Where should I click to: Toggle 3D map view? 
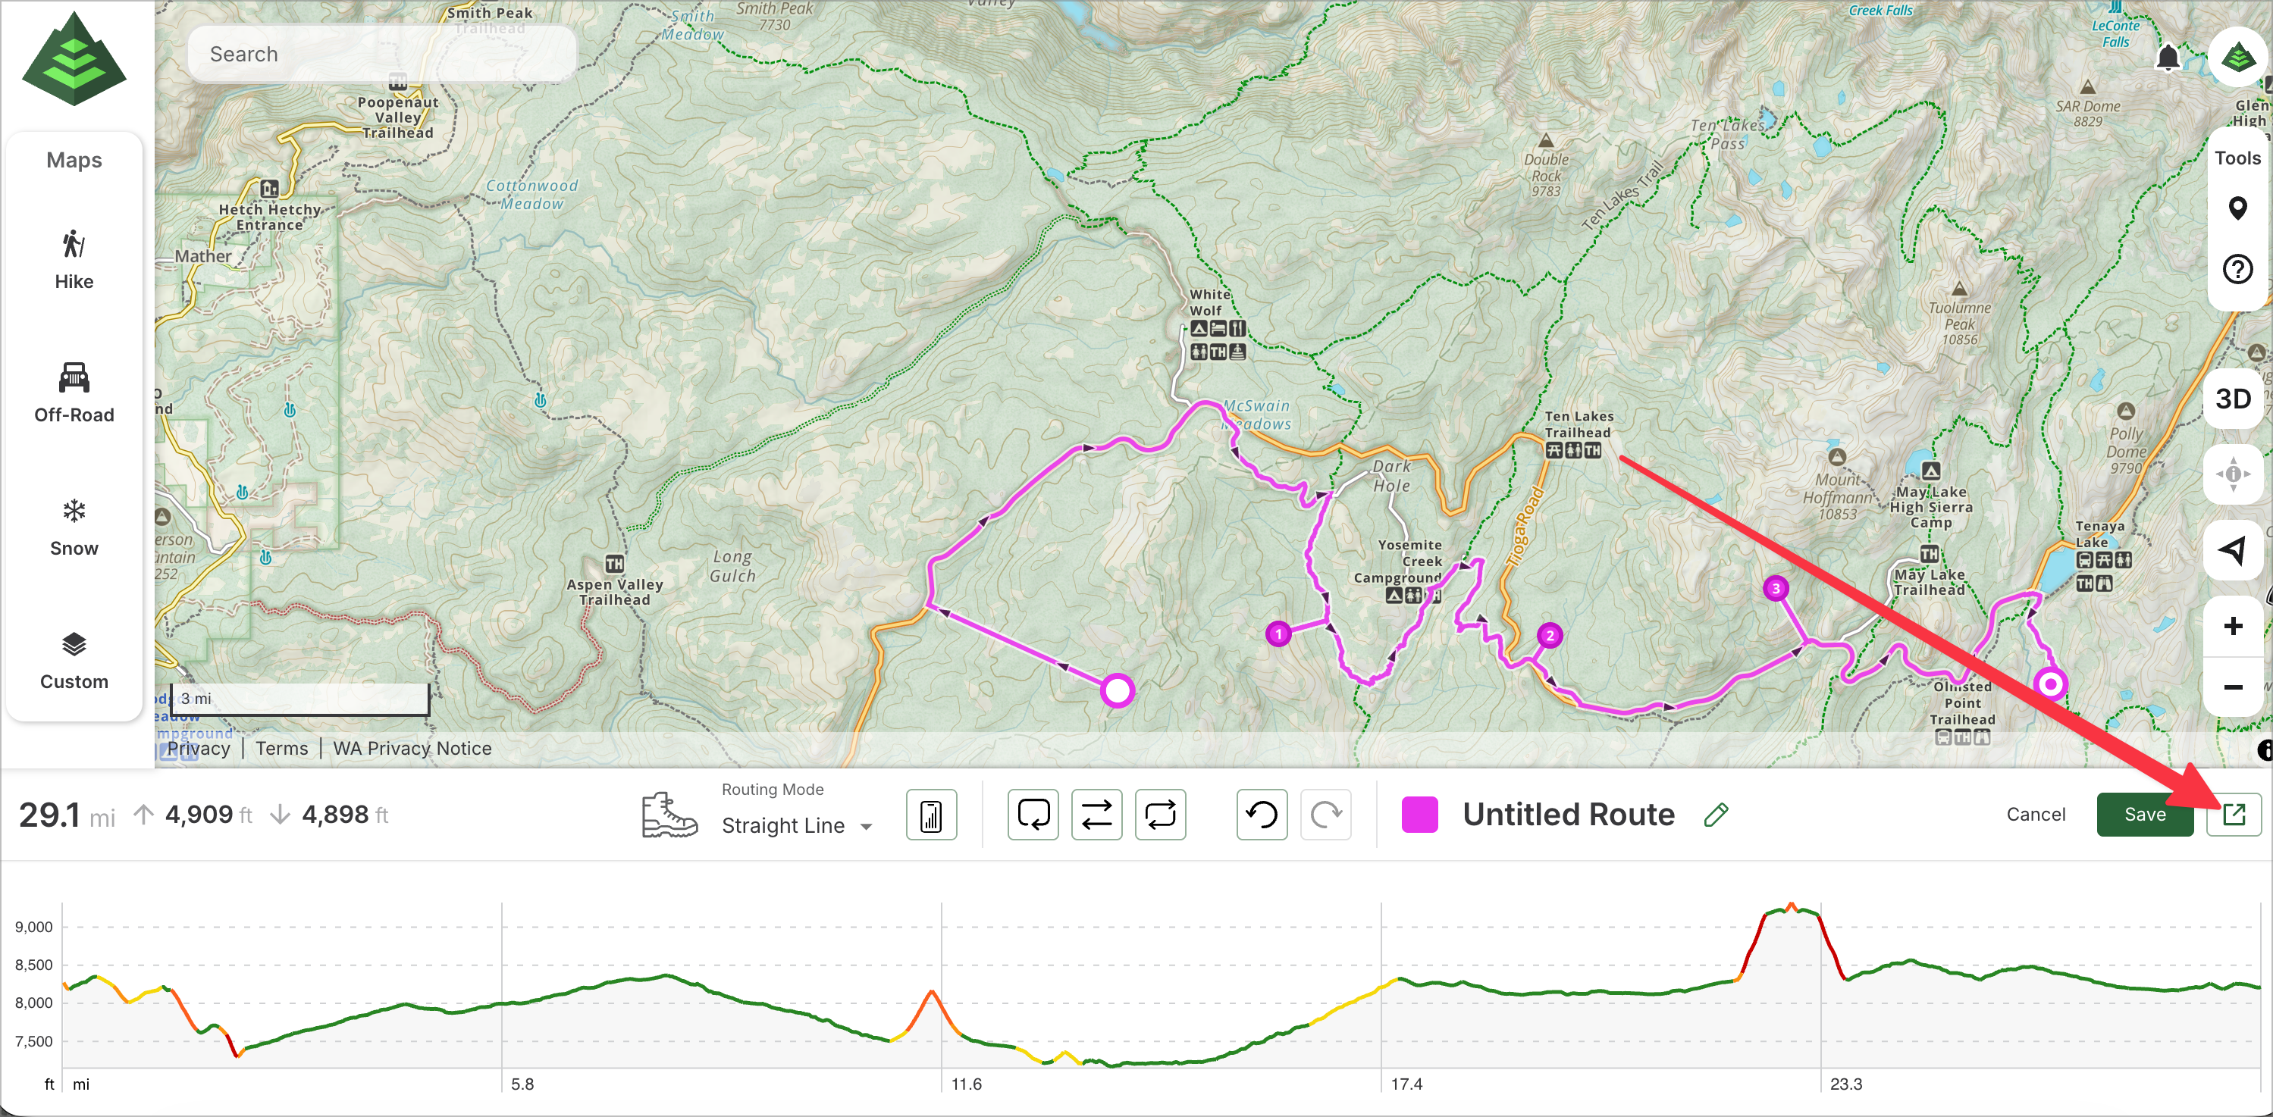[2234, 399]
